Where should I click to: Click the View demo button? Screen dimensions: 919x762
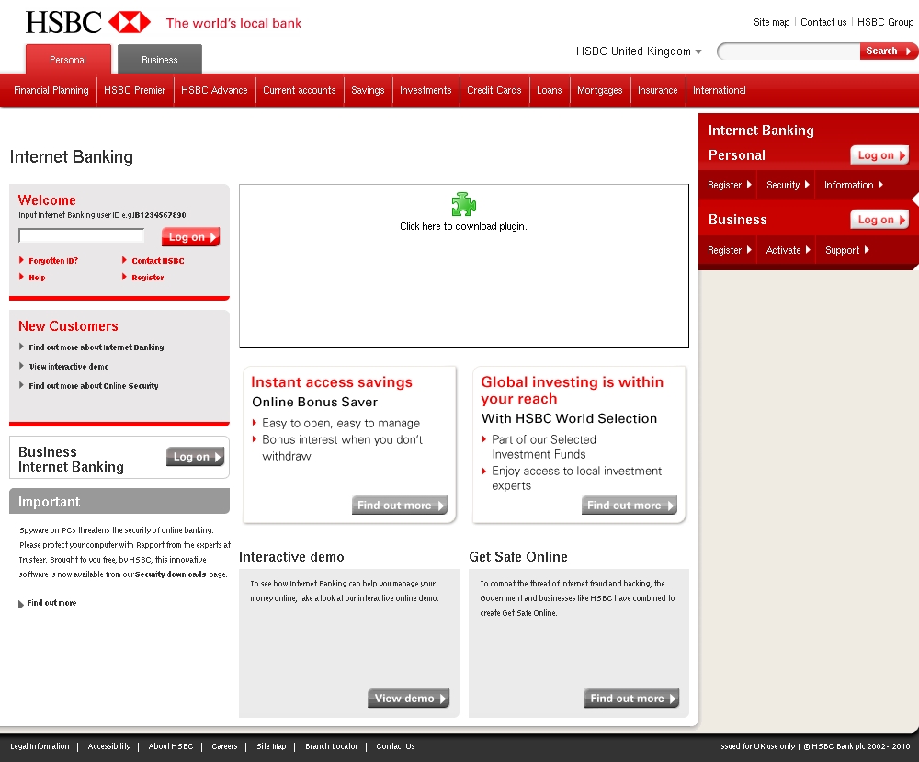tap(409, 698)
